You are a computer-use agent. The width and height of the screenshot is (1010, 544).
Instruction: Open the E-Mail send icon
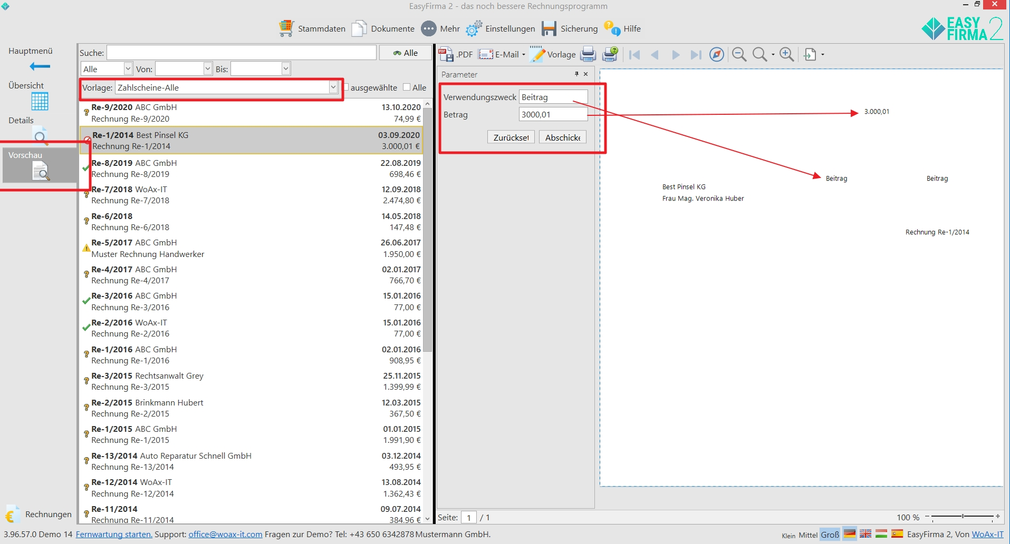pyautogui.click(x=486, y=54)
